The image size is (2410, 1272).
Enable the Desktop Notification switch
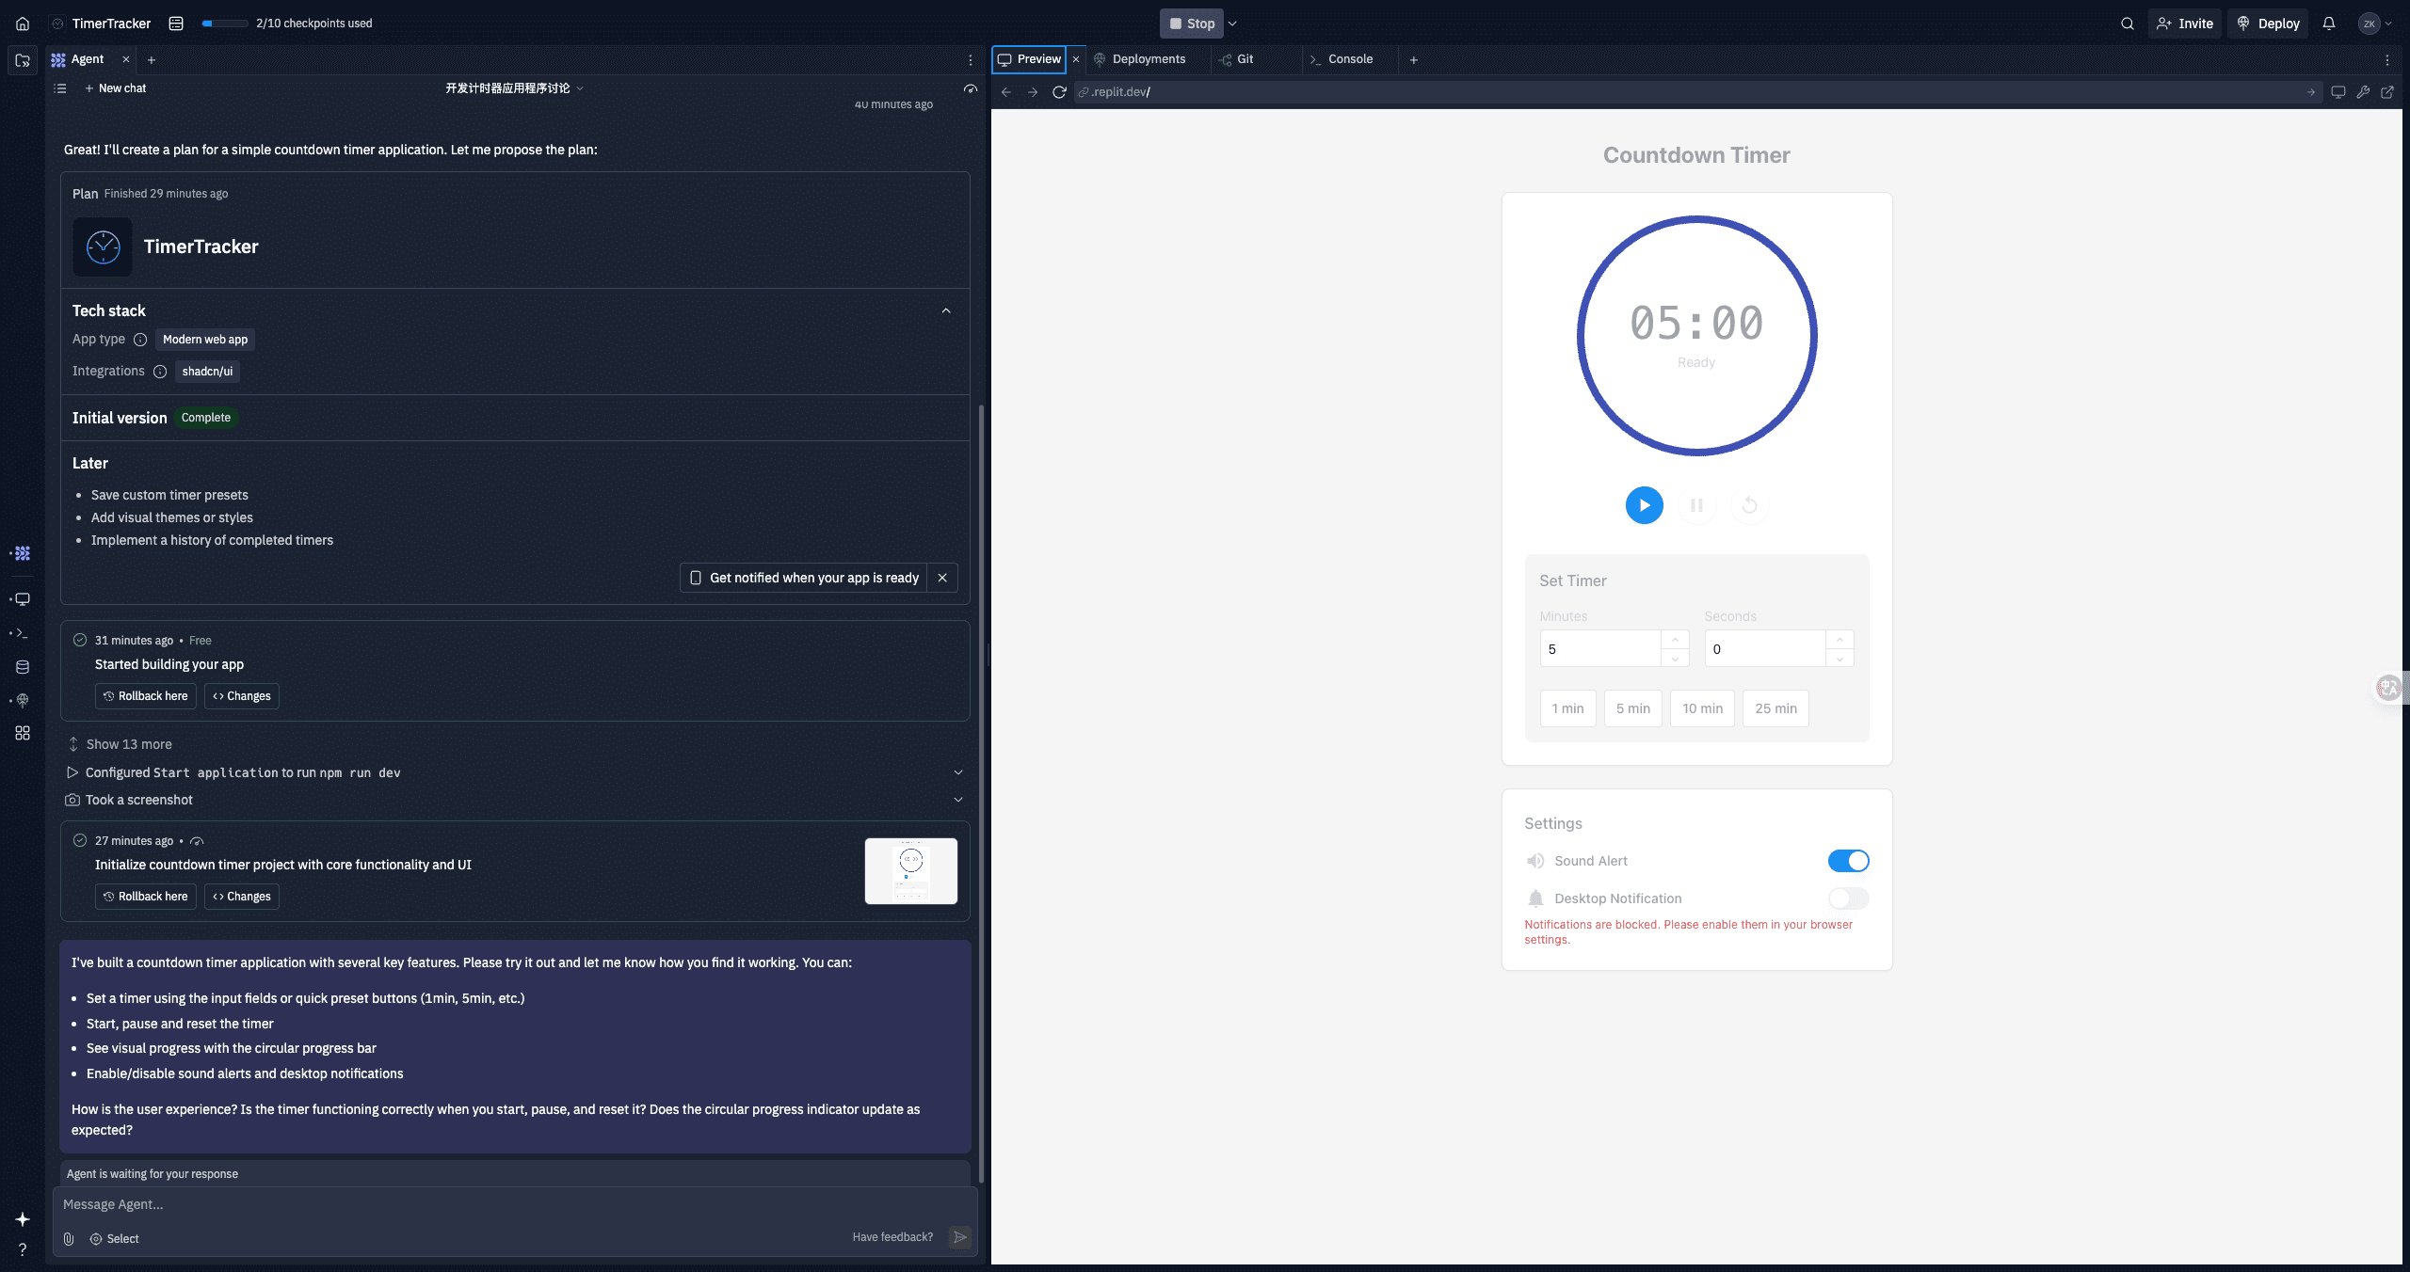[1848, 898]
